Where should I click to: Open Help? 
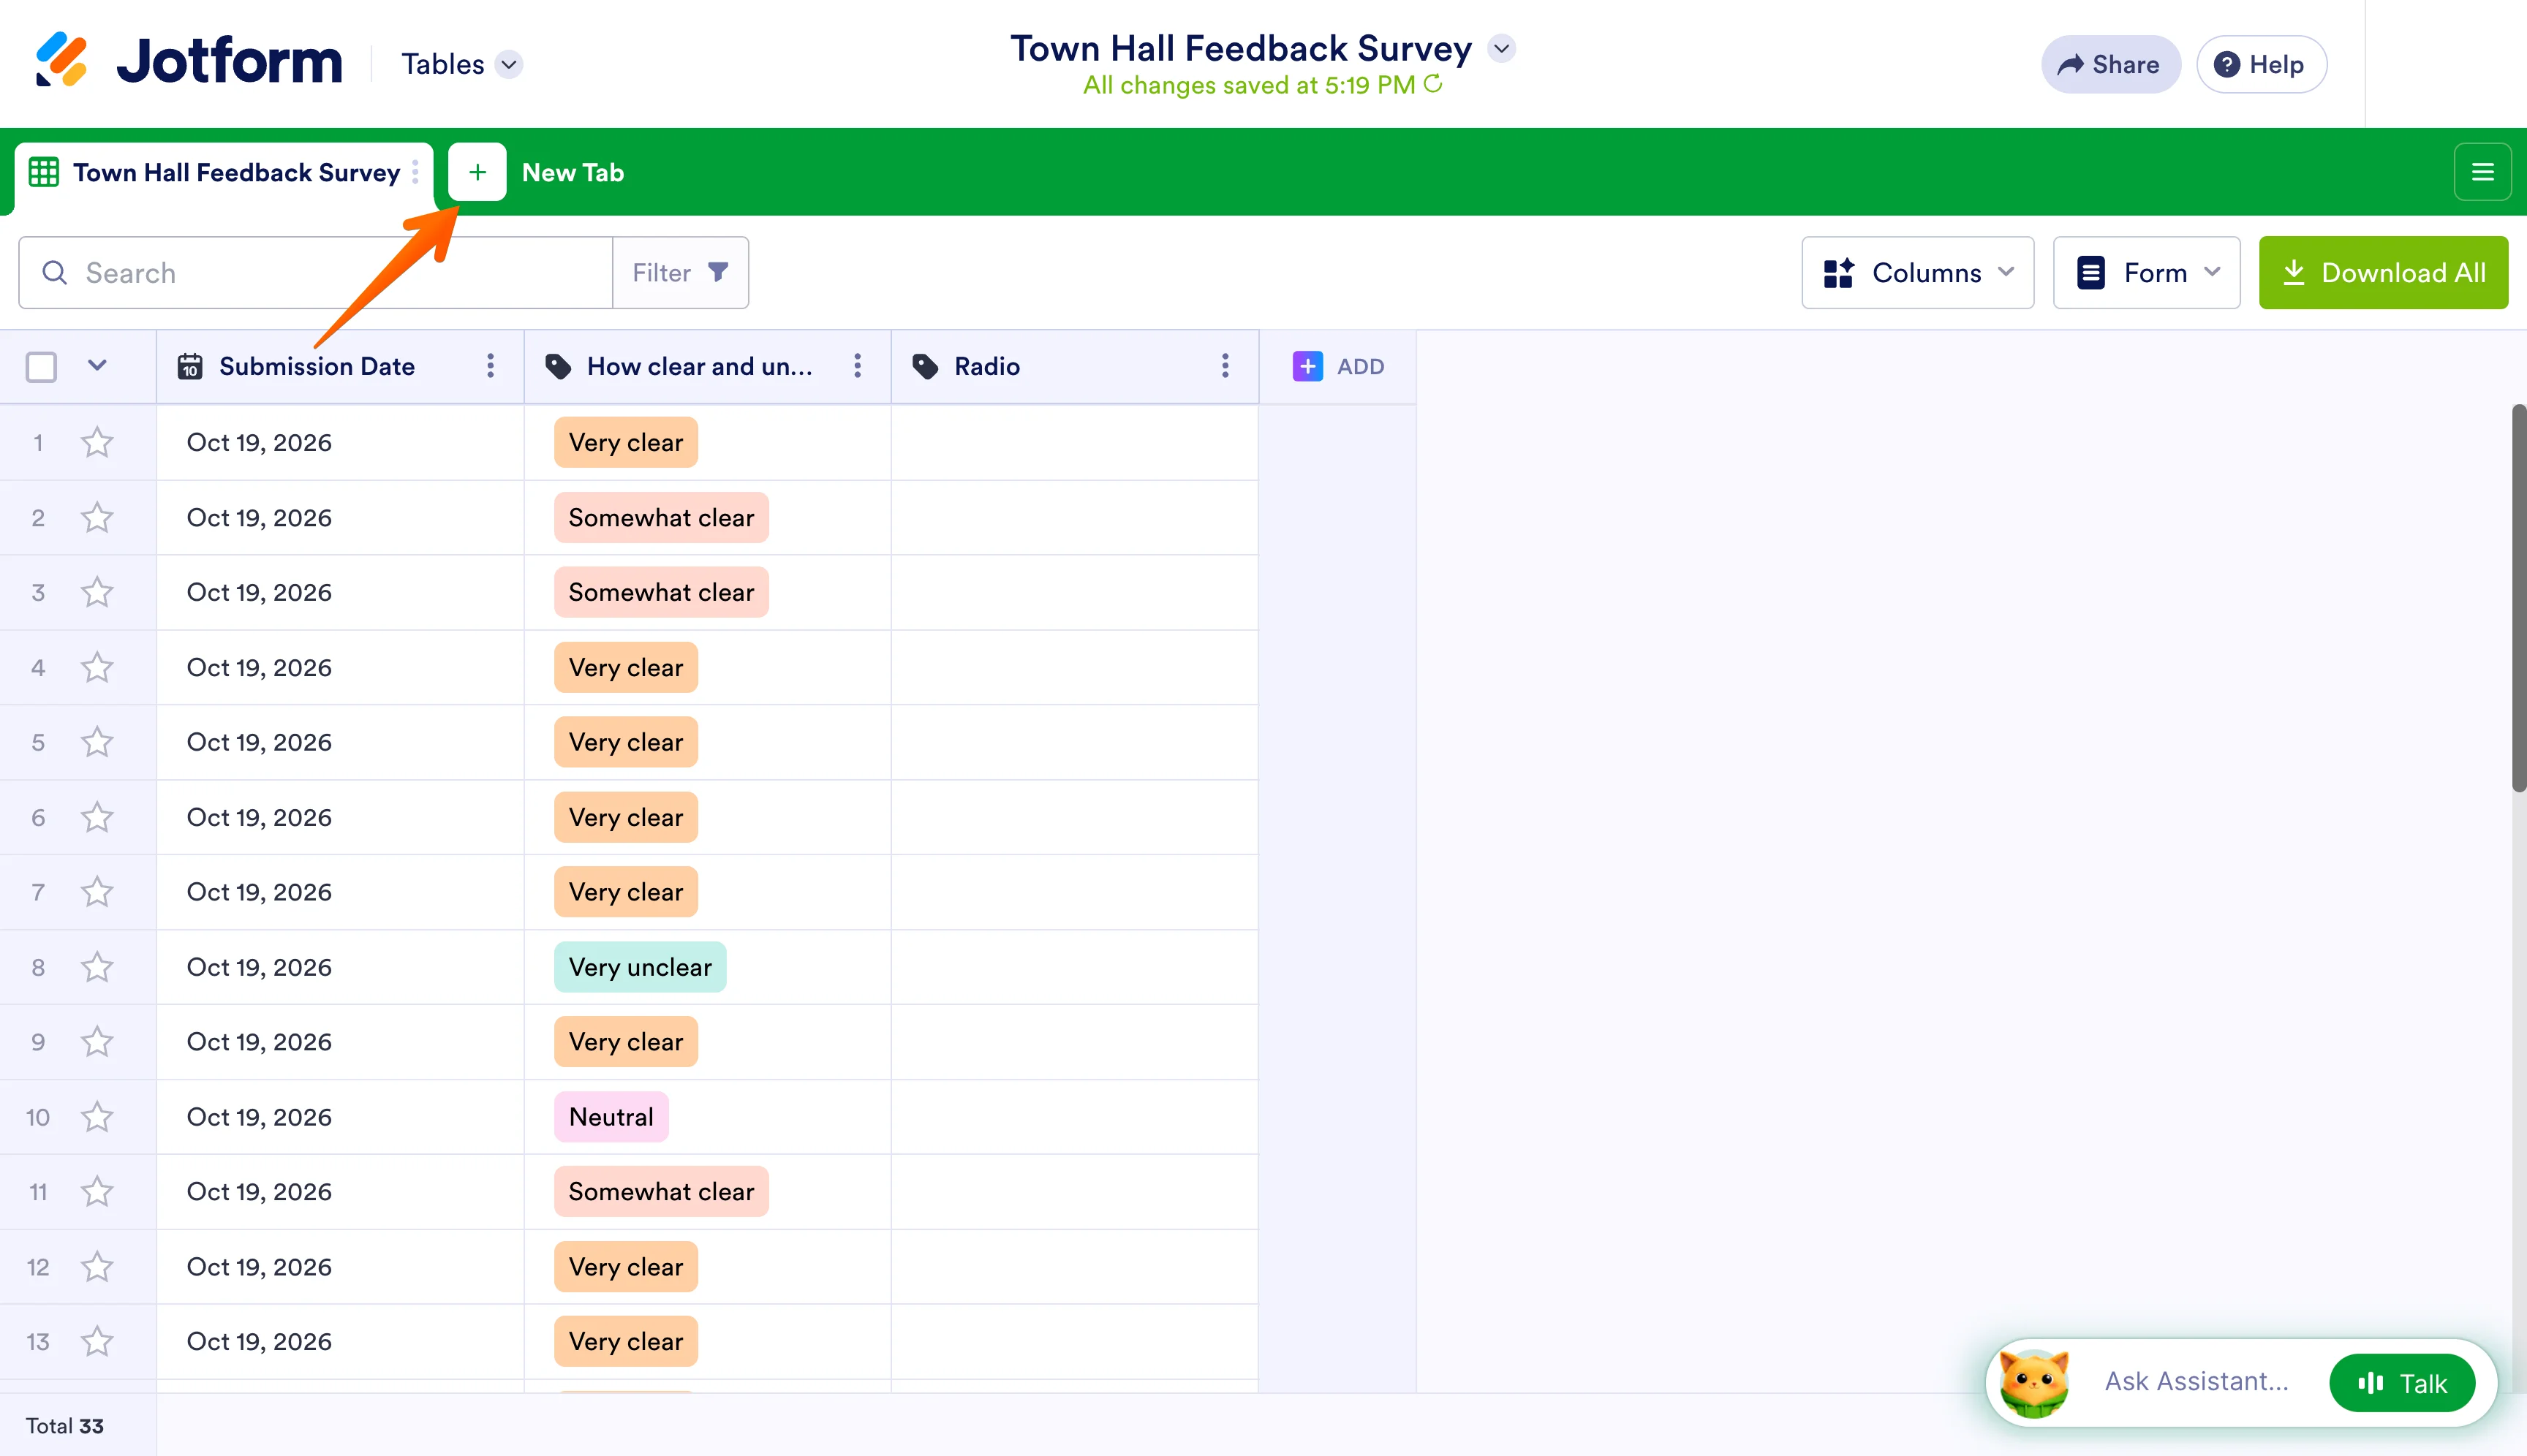coord(2262,64)
